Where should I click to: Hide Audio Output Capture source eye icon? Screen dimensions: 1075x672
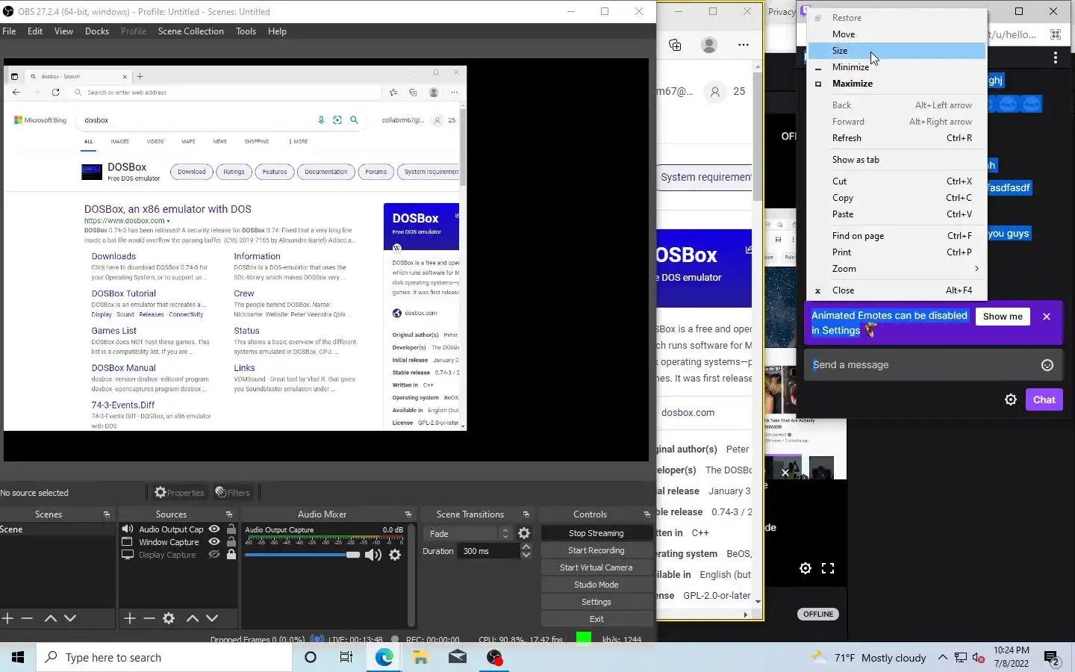(214, 529)
